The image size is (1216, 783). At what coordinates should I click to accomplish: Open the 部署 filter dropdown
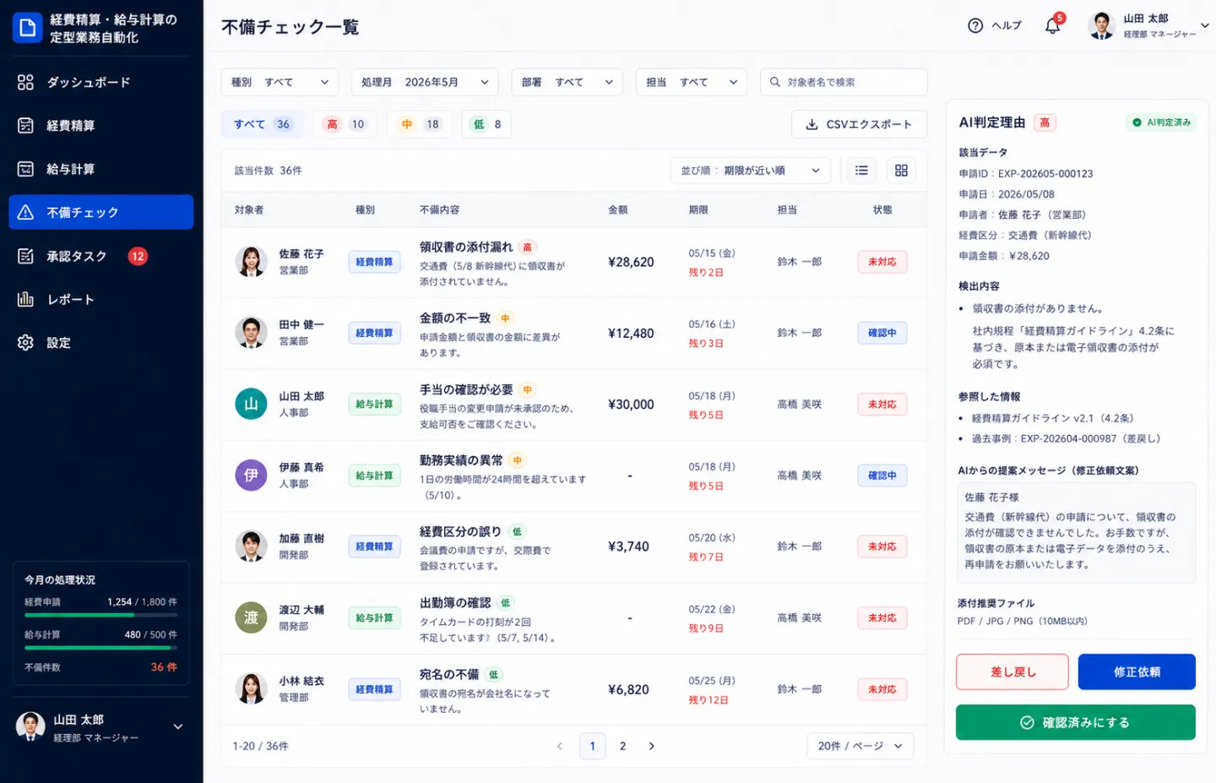(567, 82)
